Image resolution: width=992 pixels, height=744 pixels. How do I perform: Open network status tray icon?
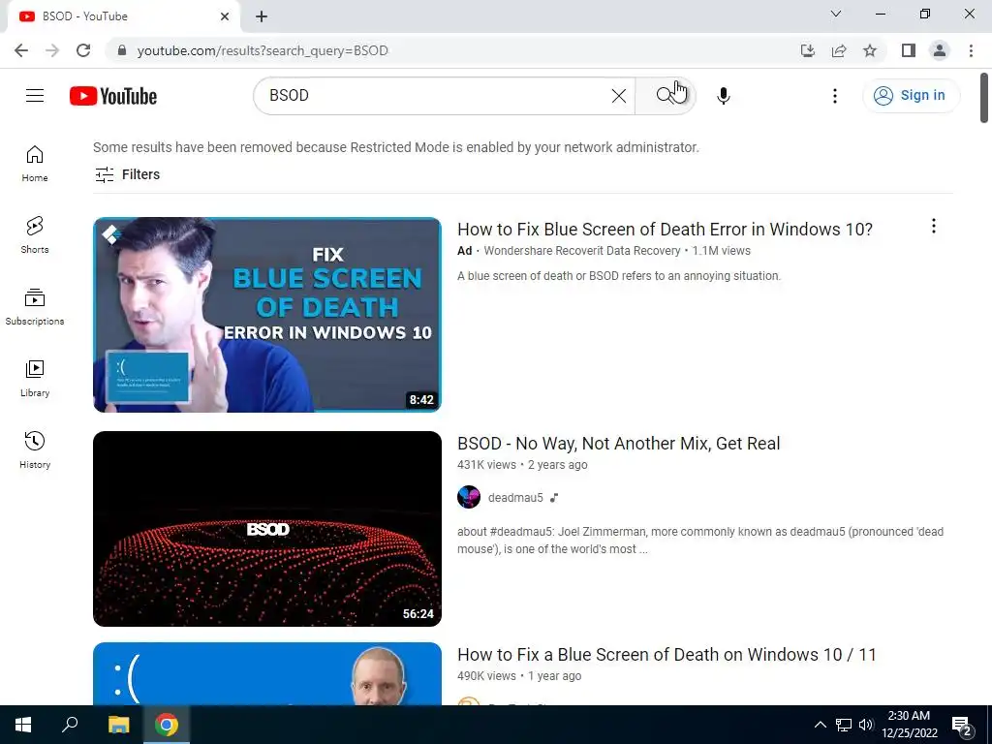point(844,725)
